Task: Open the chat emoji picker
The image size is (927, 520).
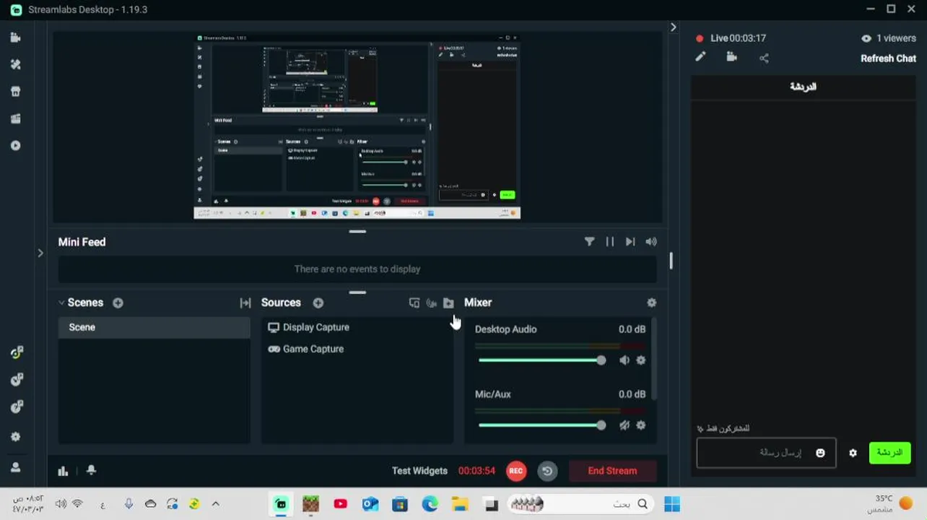Action: tap(820, 453)
